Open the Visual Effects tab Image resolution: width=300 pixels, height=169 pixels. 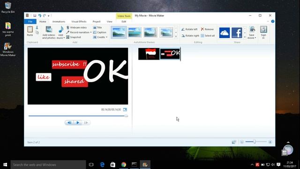[79, 22]
